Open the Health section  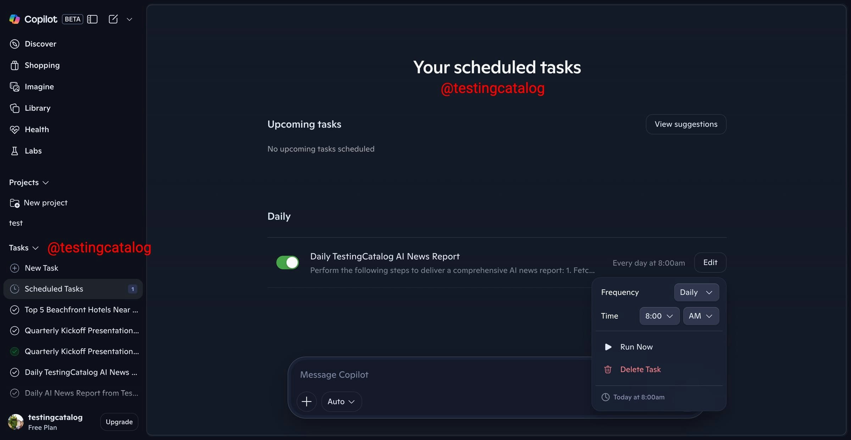point(37,129)
